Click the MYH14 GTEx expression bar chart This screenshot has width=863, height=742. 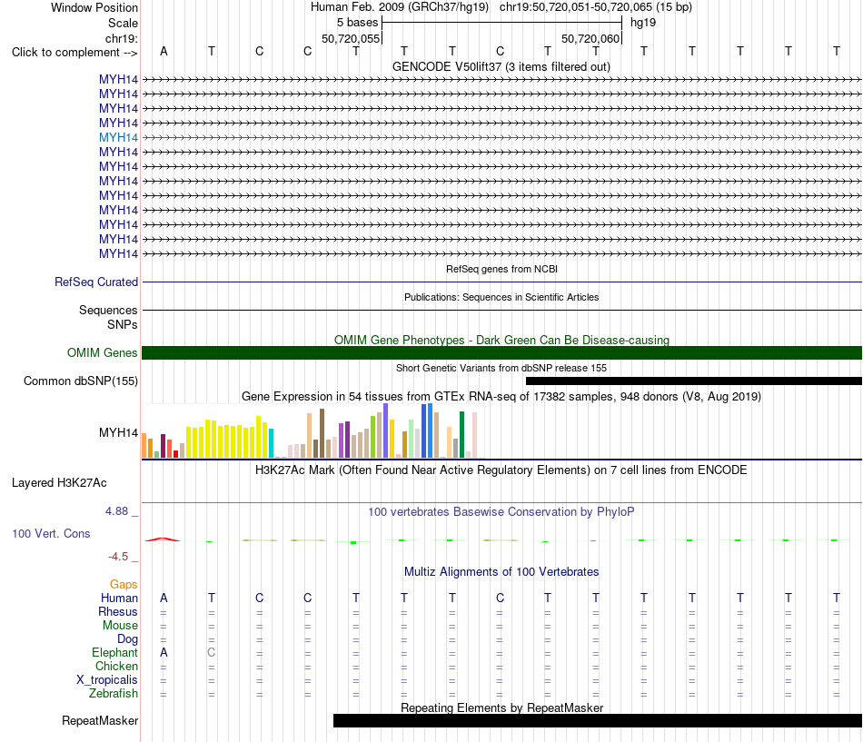pyautogui.click(x=312, y=431)
